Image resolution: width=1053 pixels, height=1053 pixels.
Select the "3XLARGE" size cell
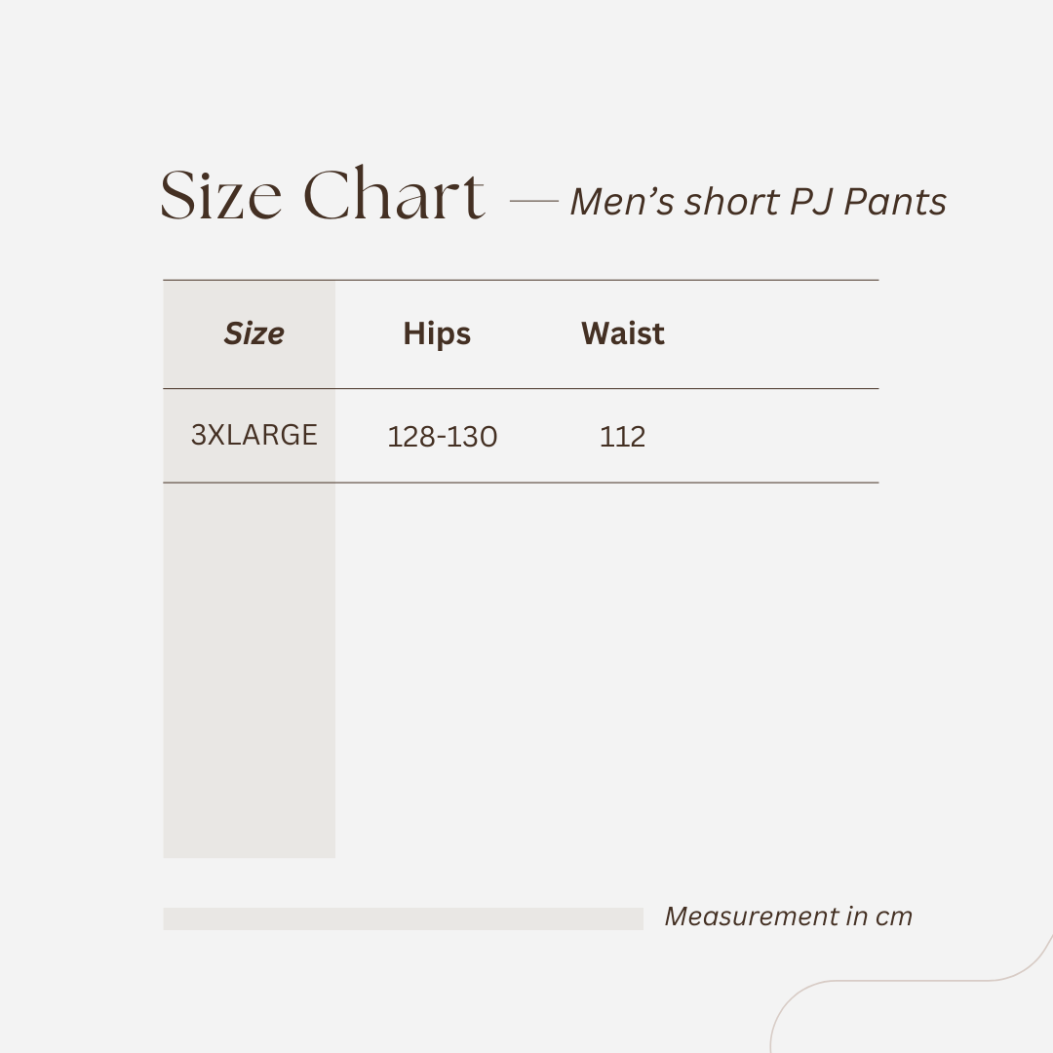coord(253,435)
